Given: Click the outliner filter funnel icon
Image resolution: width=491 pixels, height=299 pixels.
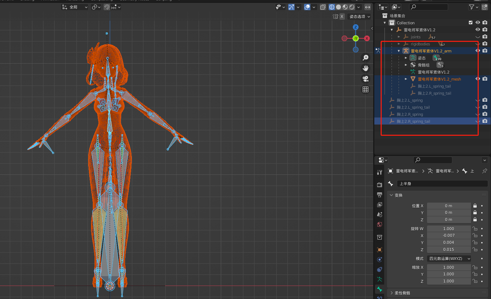Looking at the screenshot, I should point(472,7).
